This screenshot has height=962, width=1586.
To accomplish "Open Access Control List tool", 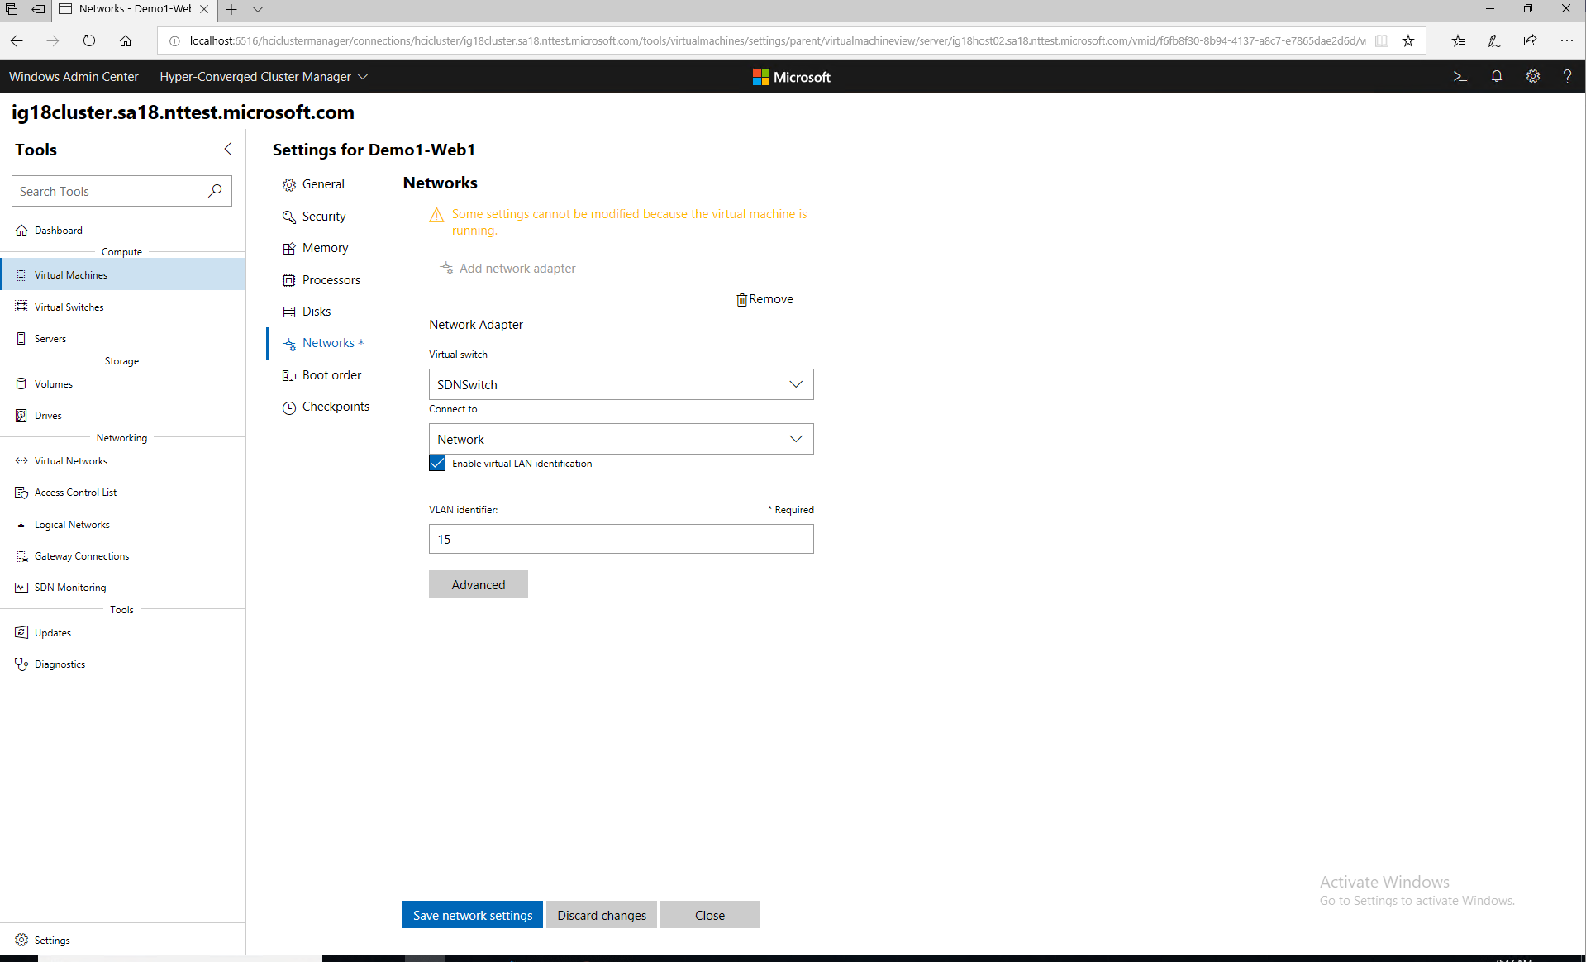I will (122, 493).
